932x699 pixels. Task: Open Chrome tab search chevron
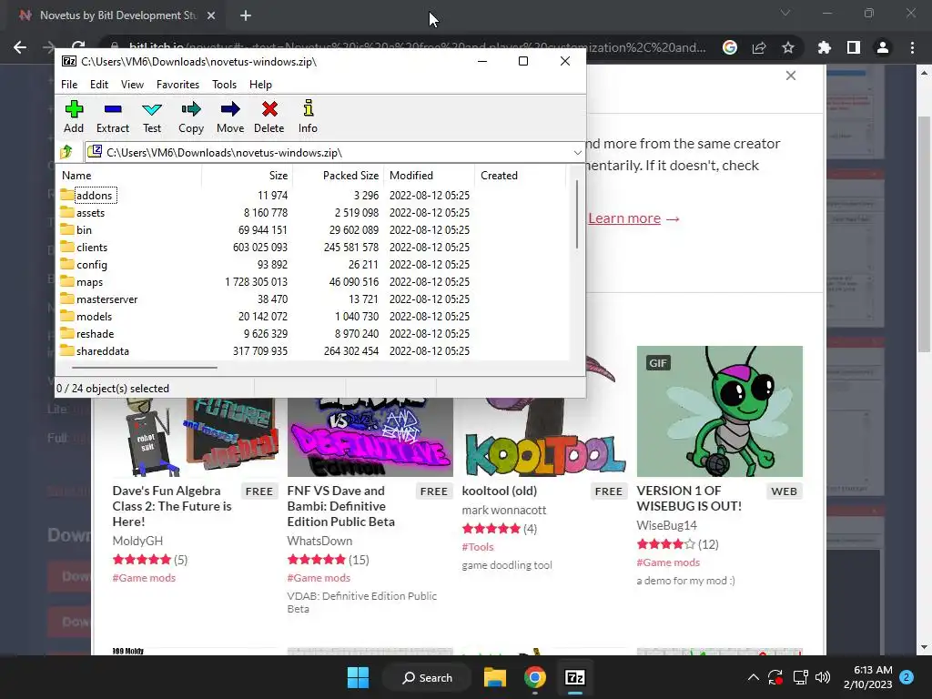tap(785, 13)
